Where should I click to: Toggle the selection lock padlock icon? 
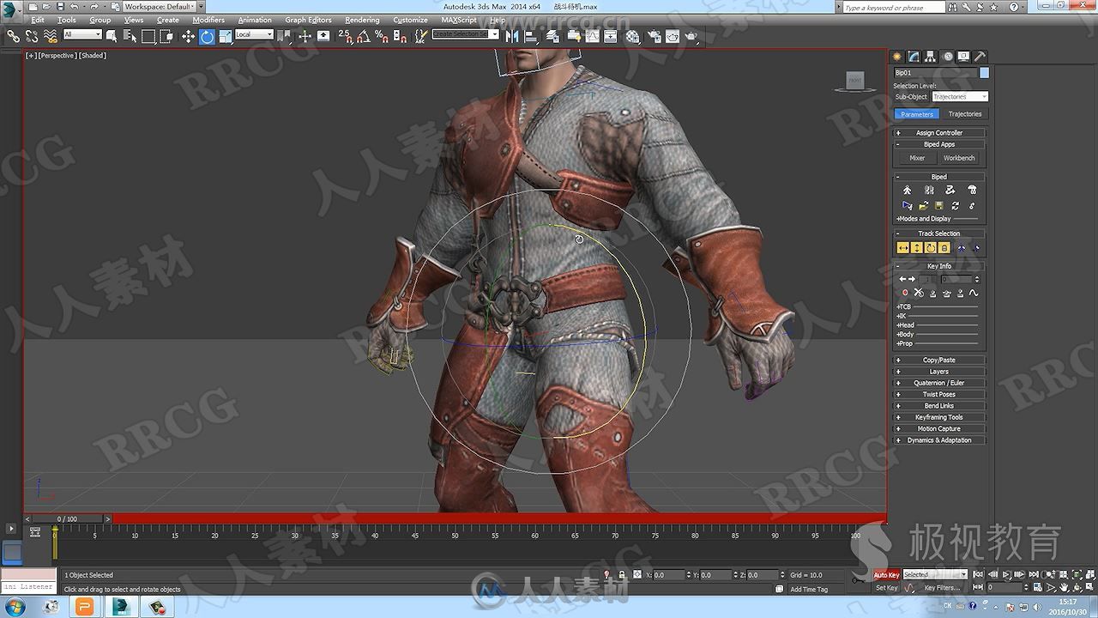[622, 575]
